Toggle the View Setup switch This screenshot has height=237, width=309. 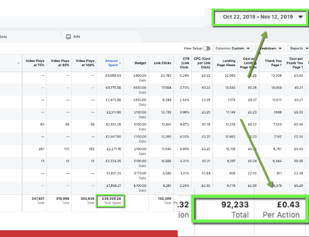(x=207, y=48)
